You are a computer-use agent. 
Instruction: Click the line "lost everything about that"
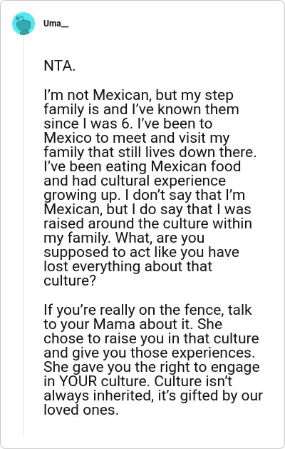128,267
